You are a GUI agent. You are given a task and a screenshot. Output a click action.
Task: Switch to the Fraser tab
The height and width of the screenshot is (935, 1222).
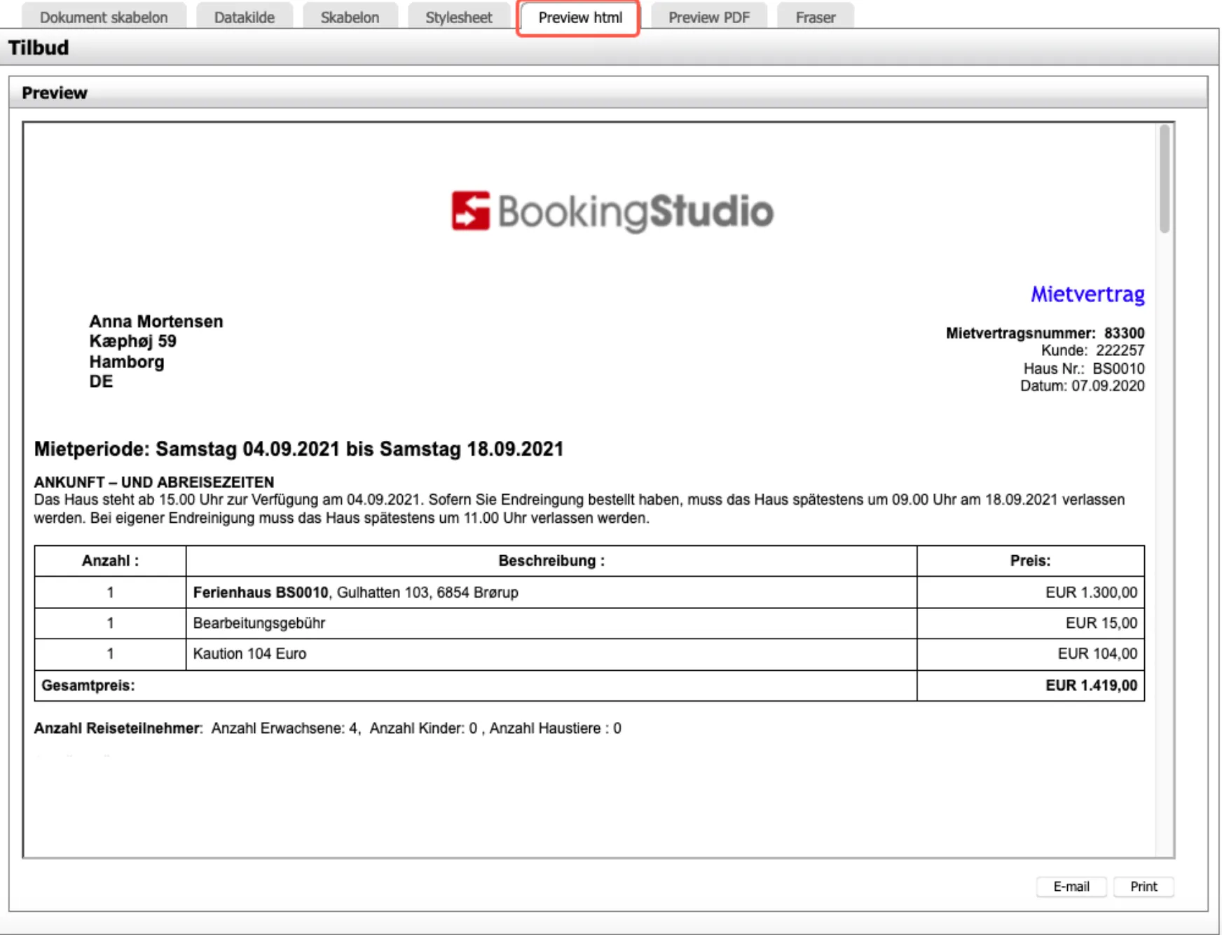[815, 18]
